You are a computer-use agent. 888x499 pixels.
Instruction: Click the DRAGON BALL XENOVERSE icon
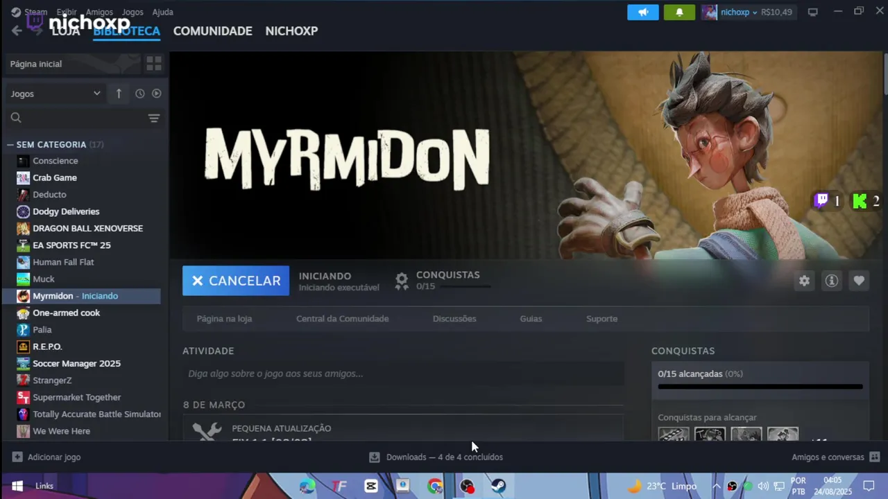pyautogui.click(x=24, y=229)
